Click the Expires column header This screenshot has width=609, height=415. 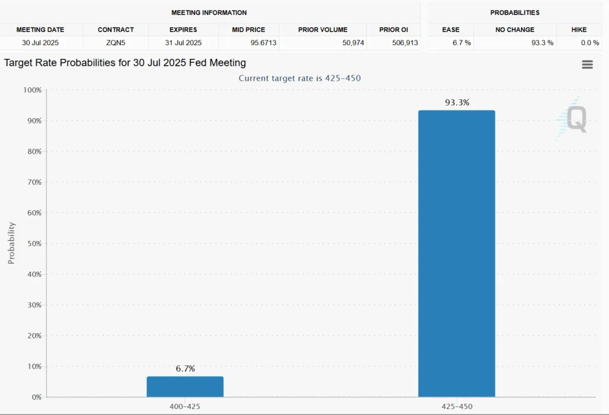tap(183, 30)
